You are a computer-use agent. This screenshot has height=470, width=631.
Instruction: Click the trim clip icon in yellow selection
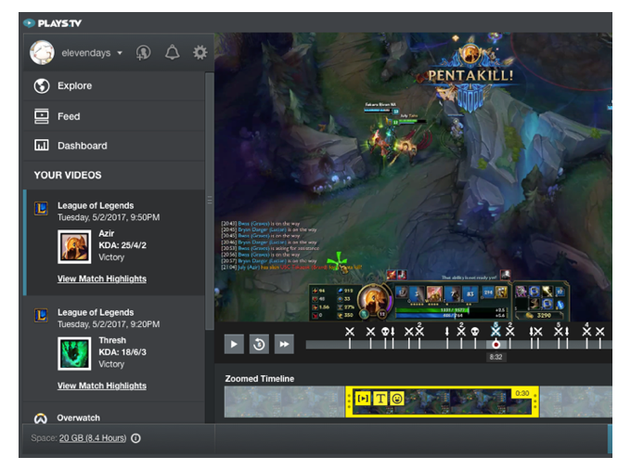click(362, 398)
